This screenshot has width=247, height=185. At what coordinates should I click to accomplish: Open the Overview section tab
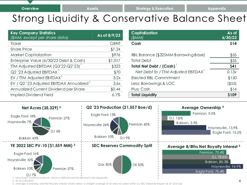pos(30,8)
